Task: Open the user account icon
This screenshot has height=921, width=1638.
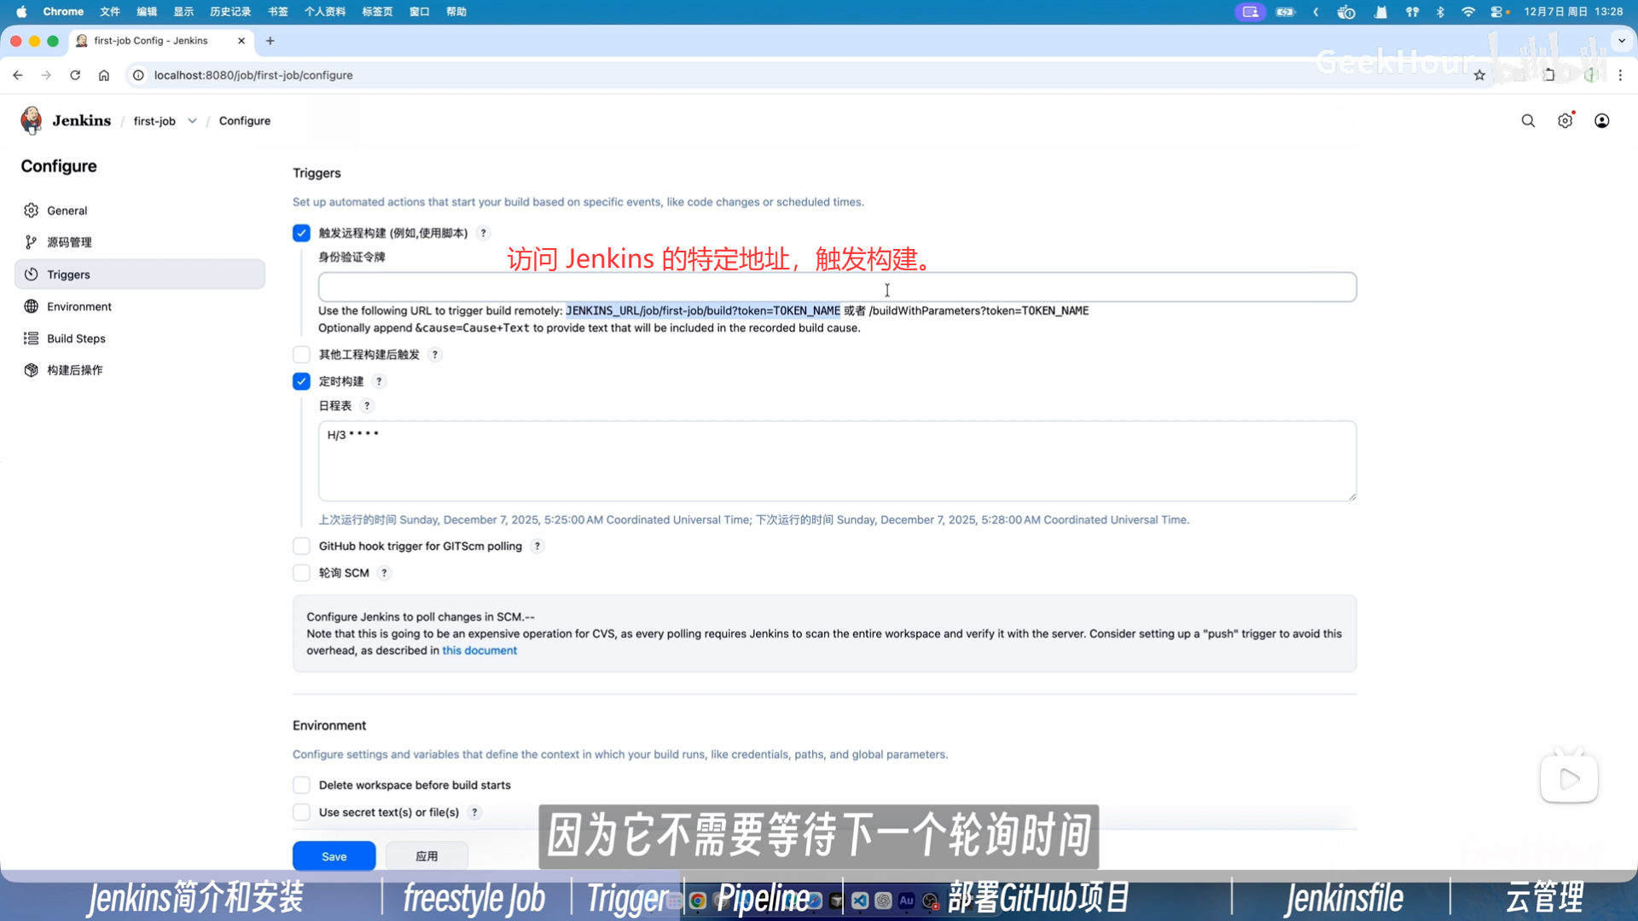Action: click(1601, 121)
